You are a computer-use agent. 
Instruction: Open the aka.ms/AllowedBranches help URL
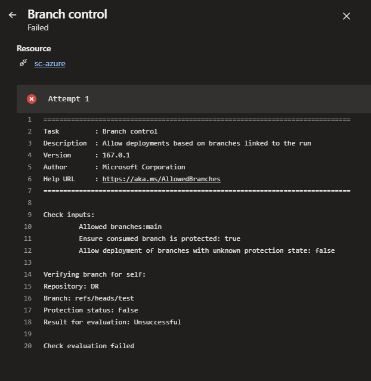(162, 179)
